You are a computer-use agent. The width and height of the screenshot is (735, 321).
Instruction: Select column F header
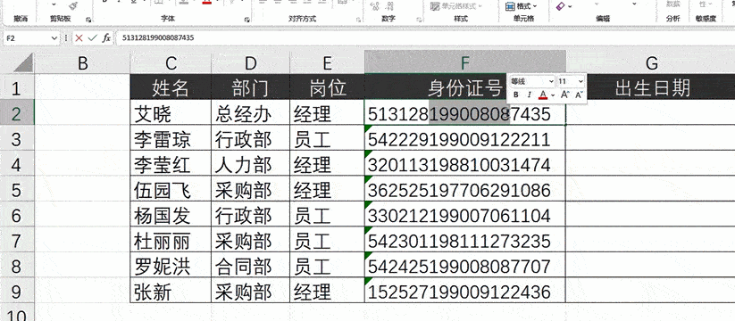[465, 62]
